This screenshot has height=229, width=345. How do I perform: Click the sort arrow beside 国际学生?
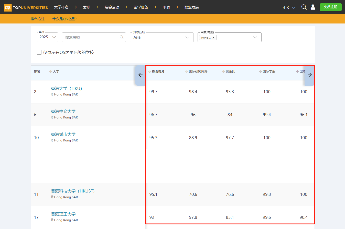point(261,71)
